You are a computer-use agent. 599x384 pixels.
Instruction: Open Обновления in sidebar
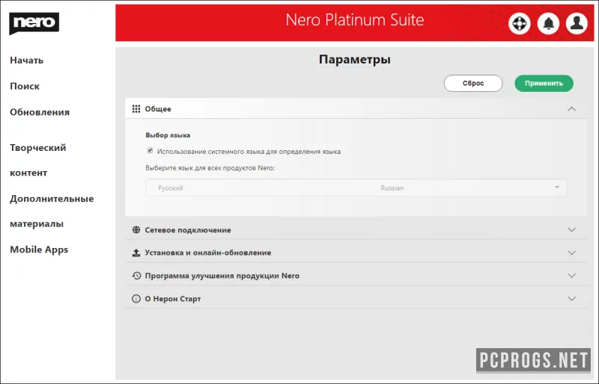(40, 112)
